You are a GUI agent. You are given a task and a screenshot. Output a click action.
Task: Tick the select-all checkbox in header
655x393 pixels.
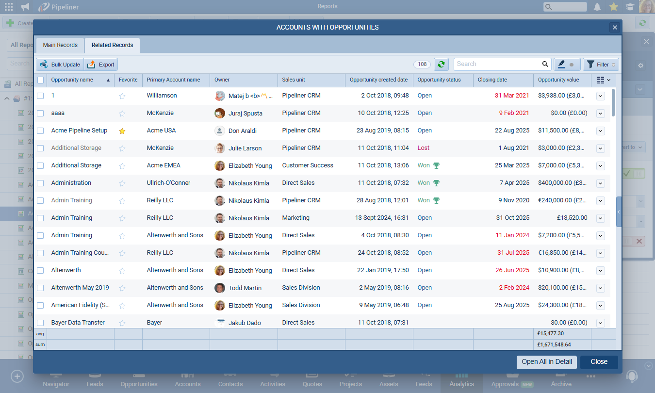41,80
